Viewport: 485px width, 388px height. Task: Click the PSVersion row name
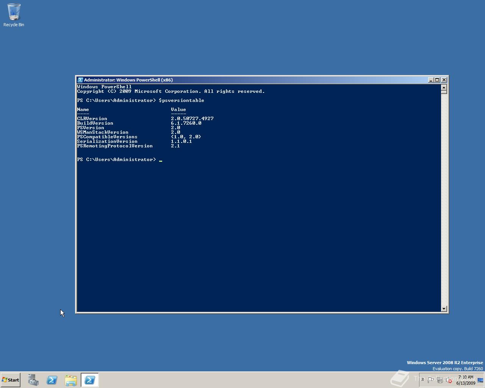pyautogui.click(x=91, y=128)
